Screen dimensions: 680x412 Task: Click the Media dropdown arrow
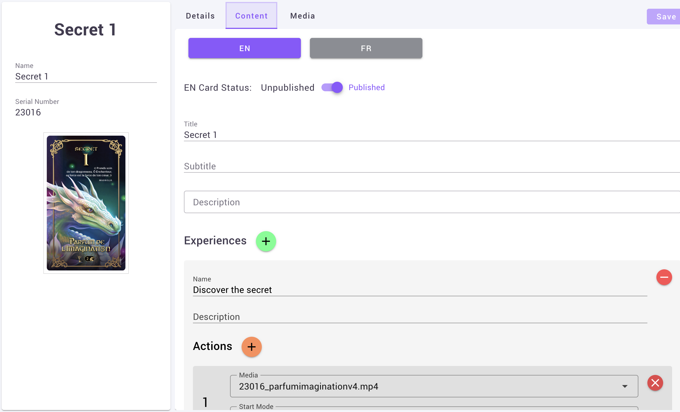coord(625,386)
